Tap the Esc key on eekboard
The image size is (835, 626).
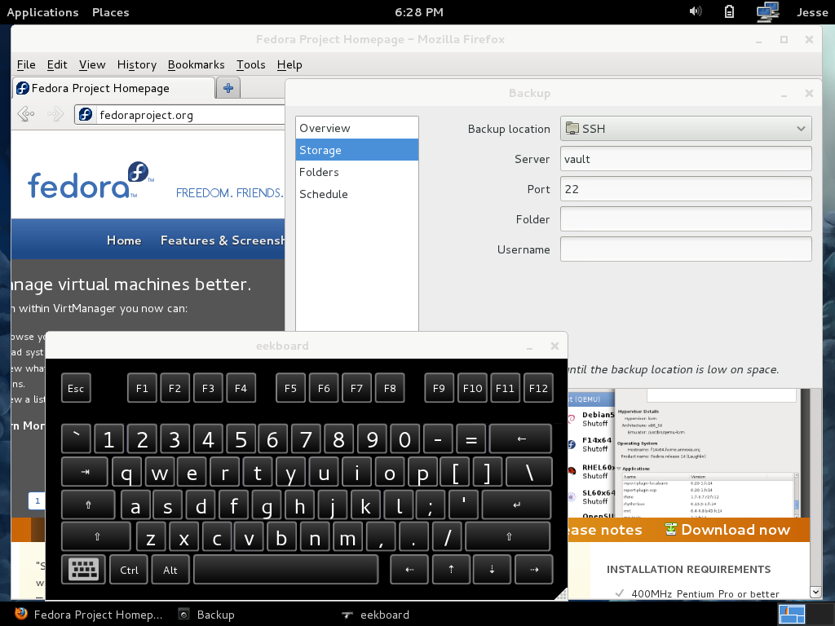76,388
